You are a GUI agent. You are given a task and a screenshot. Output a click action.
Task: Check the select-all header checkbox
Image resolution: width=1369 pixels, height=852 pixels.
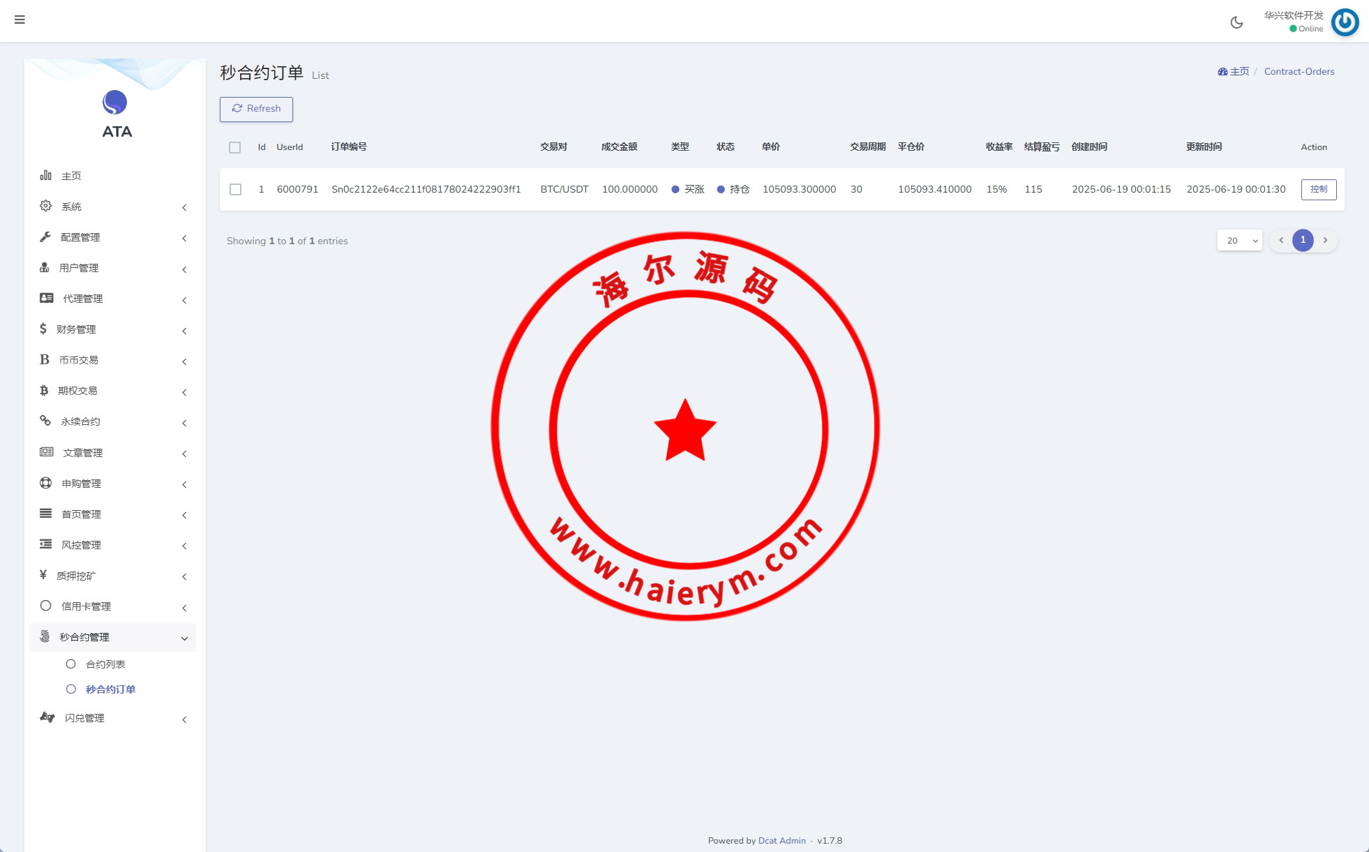(234, 147)
